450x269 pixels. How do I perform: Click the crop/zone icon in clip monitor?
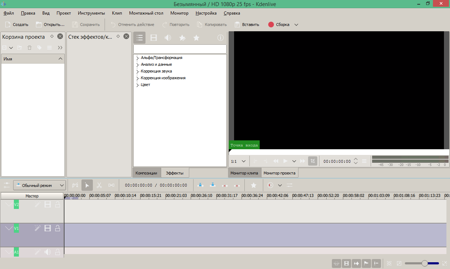[x=312, y=161]
